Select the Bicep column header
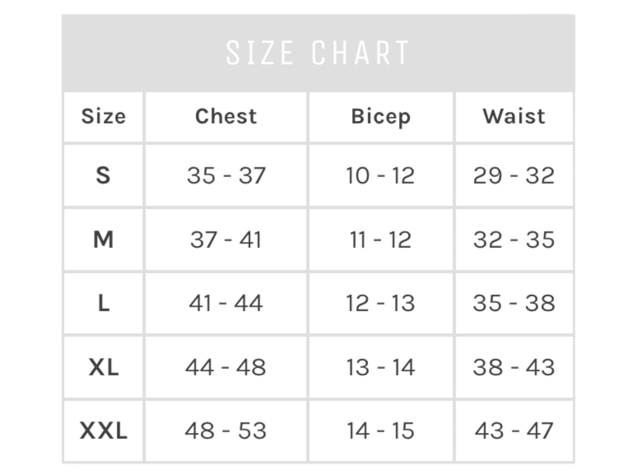 (381, 116)
